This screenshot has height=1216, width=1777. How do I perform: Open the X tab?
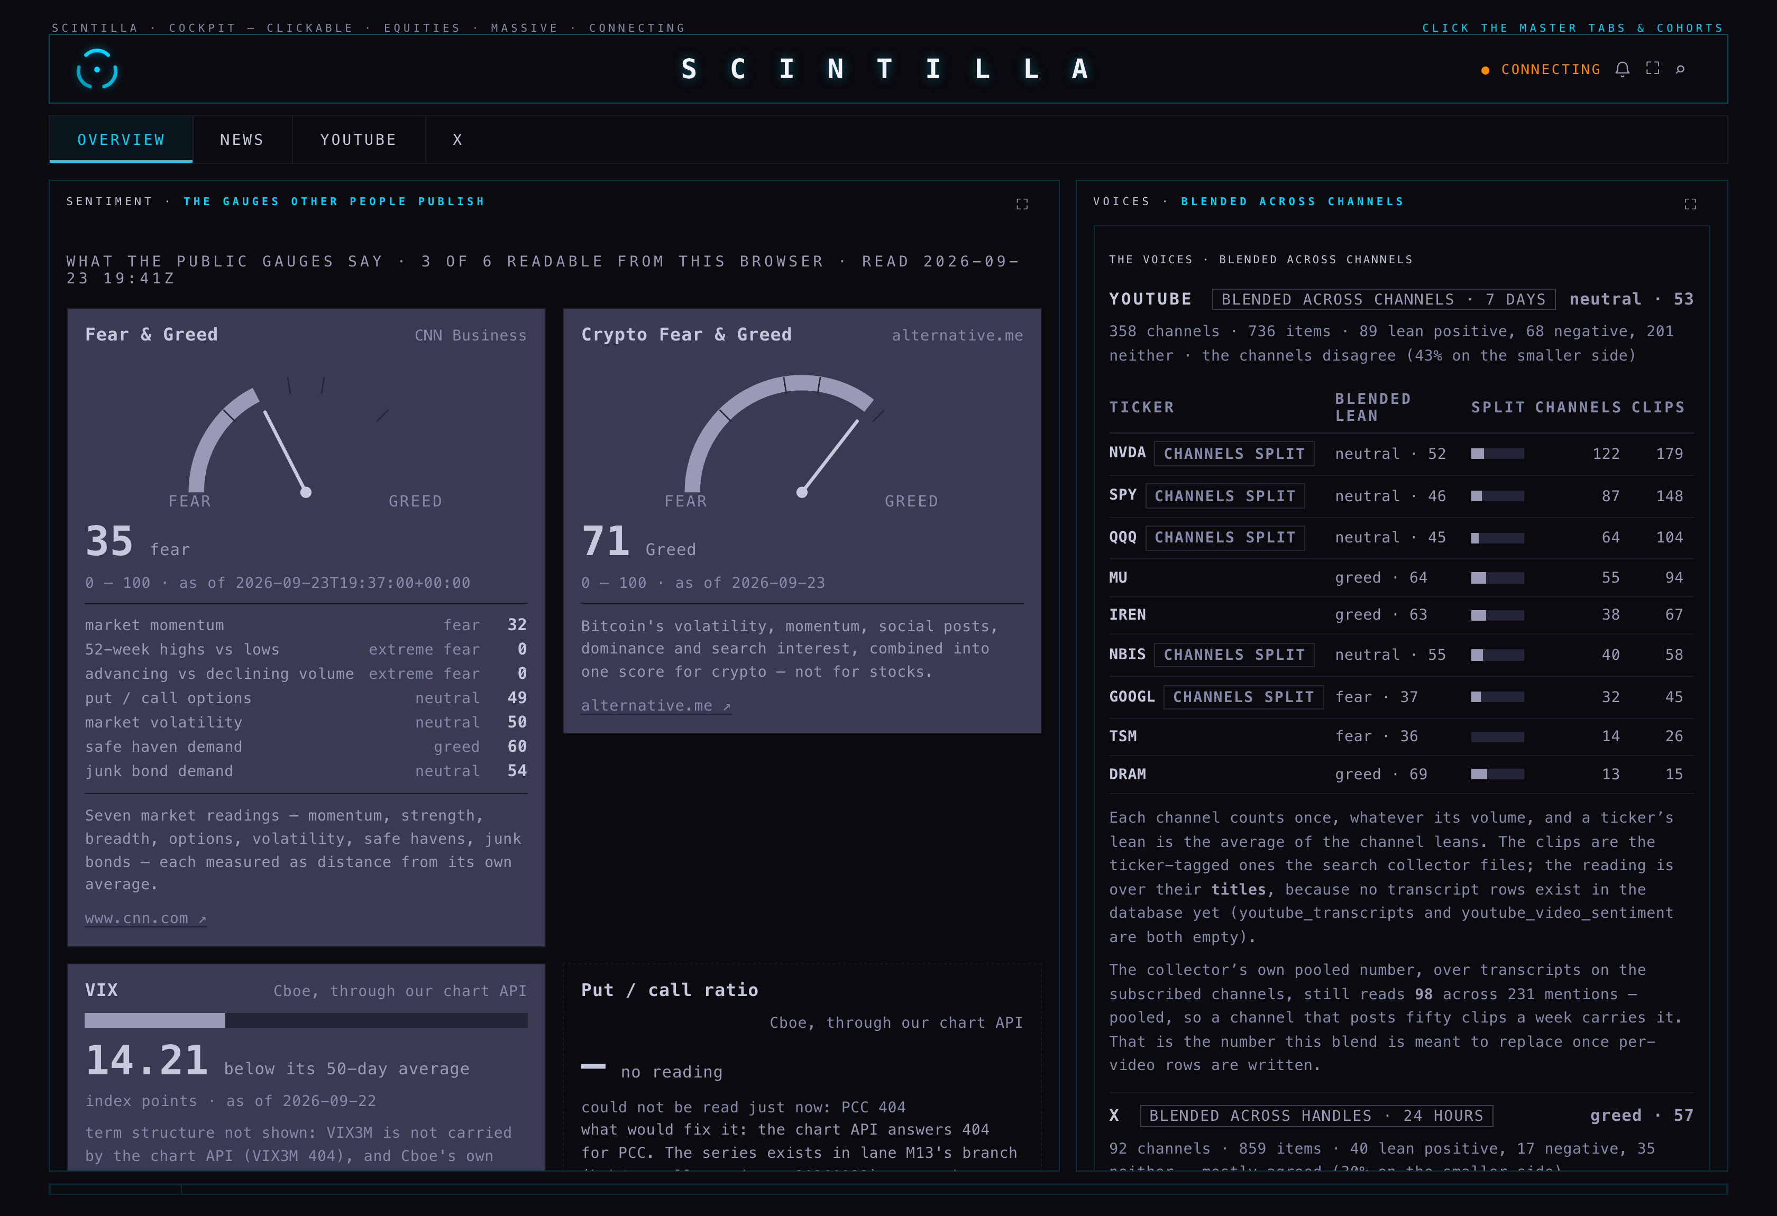[x=457, y=140]
